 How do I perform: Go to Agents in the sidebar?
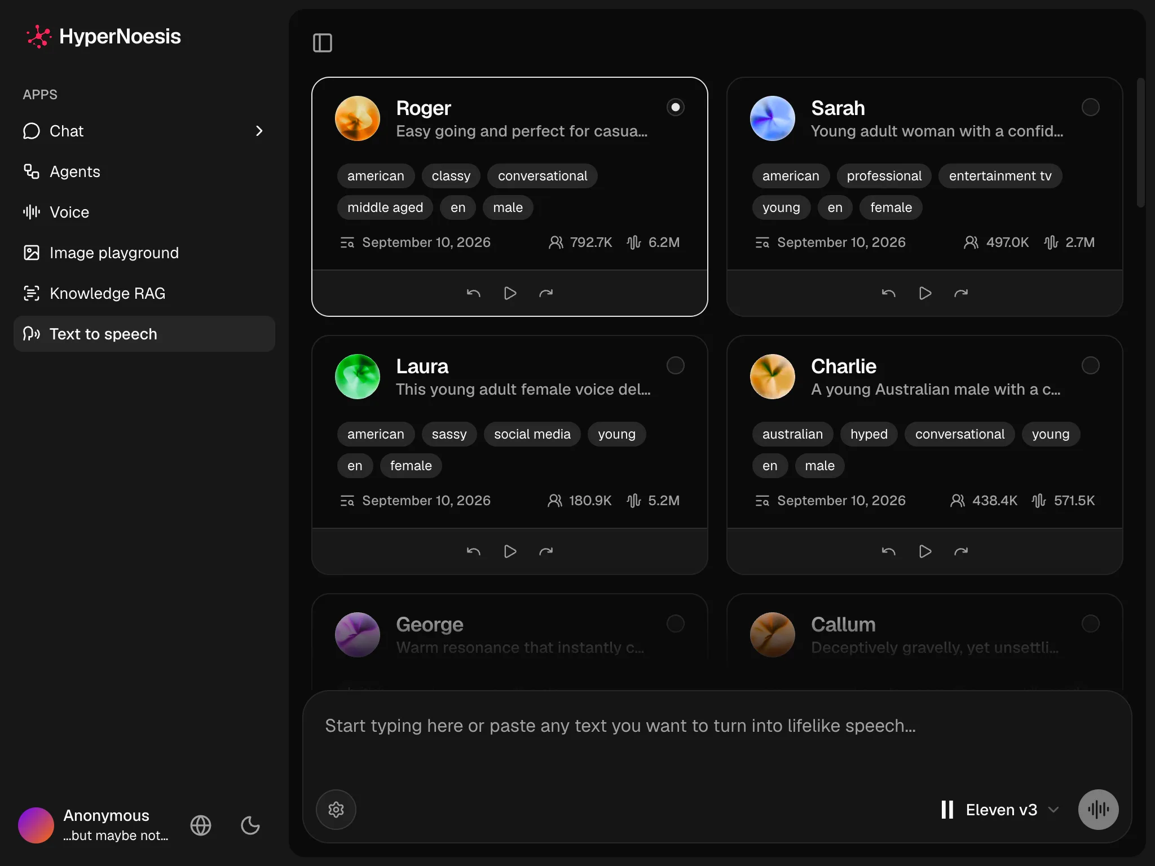pyautogui.click(x=144, y=171)
